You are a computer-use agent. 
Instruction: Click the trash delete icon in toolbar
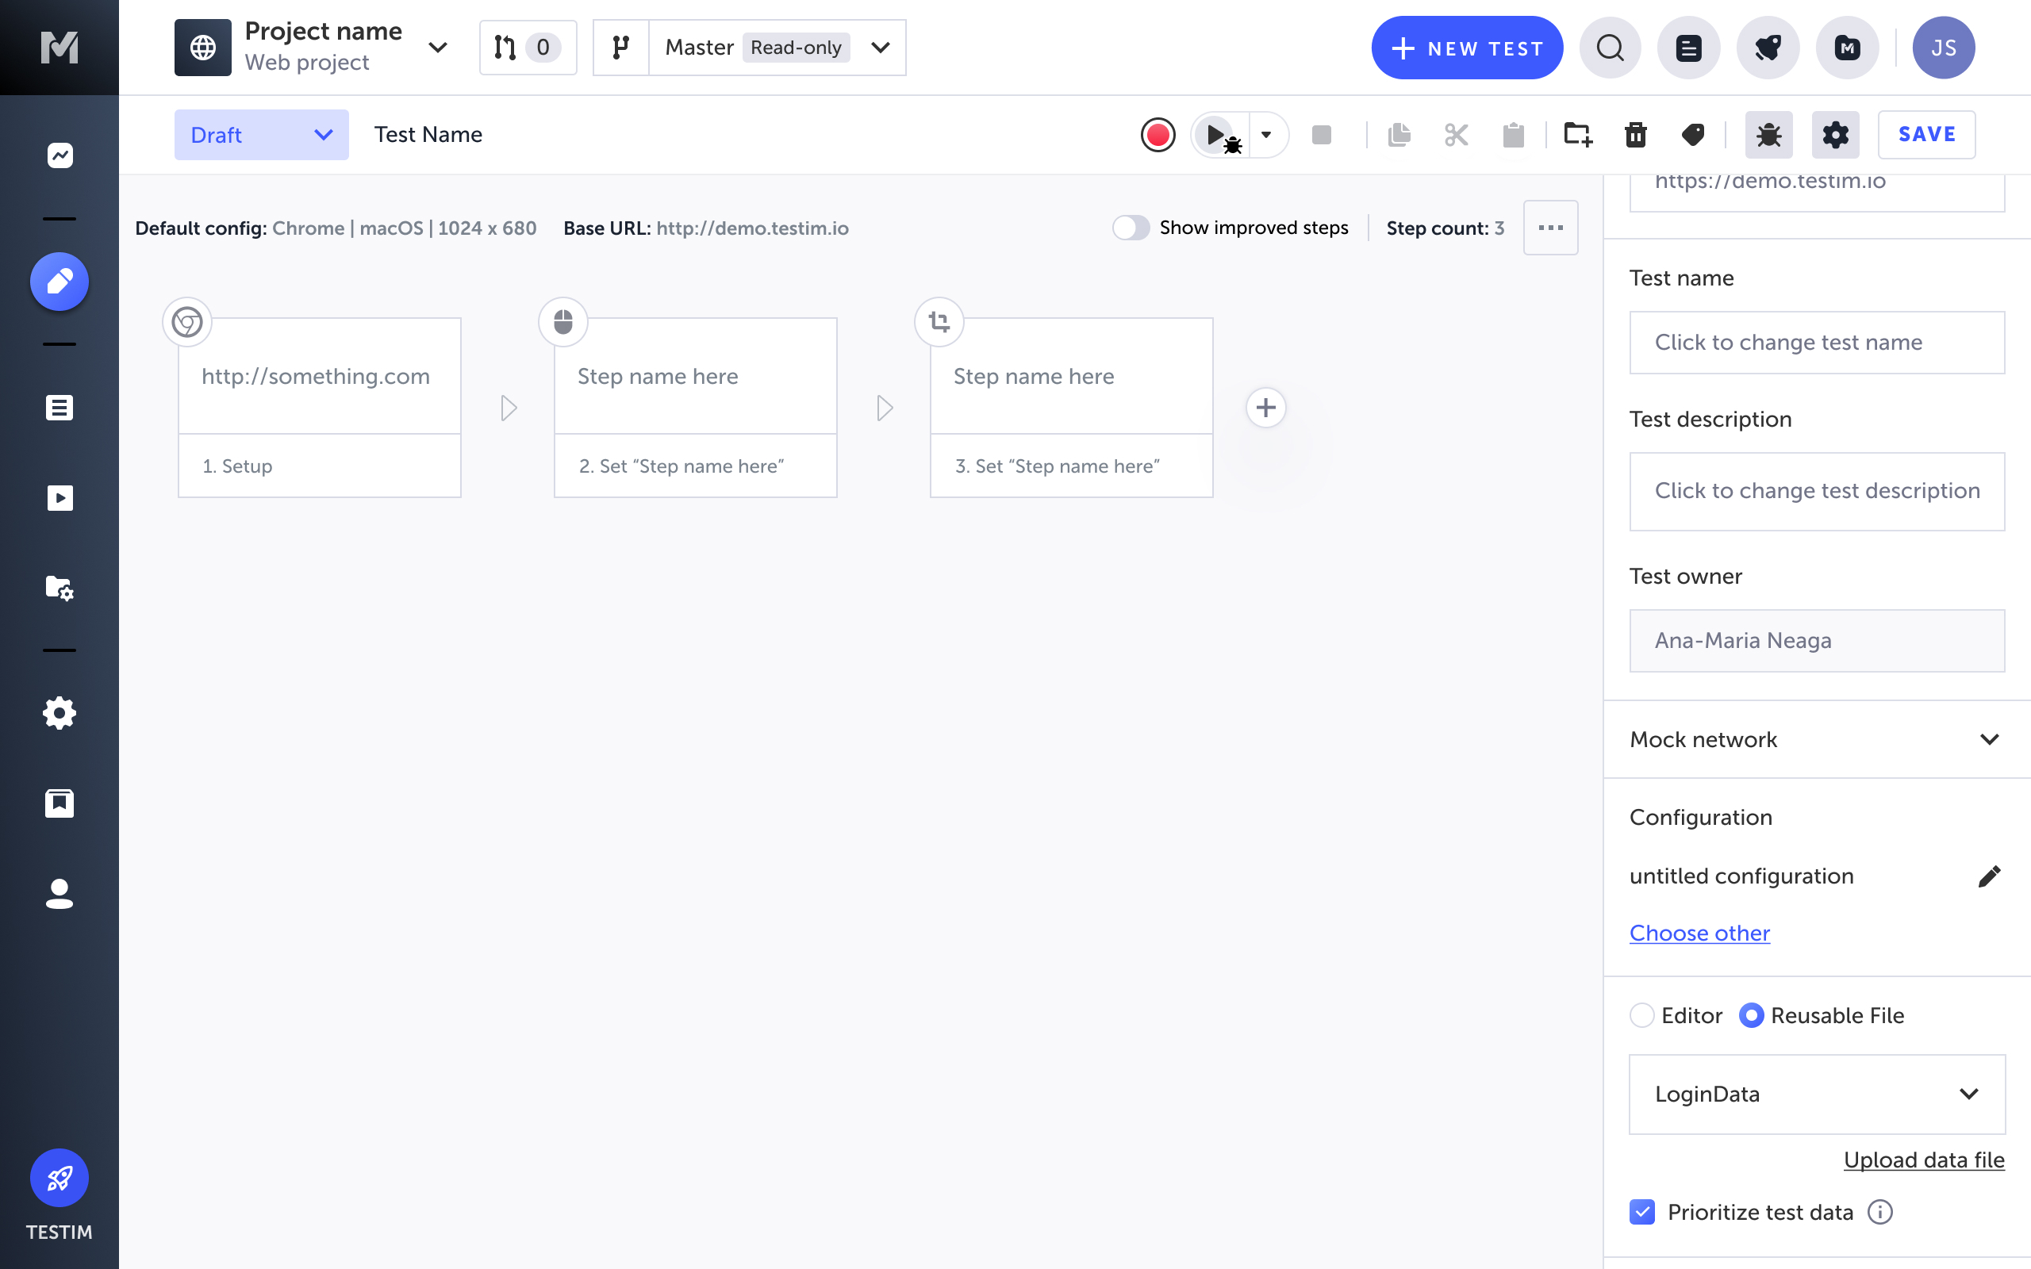click(1635, 134)
